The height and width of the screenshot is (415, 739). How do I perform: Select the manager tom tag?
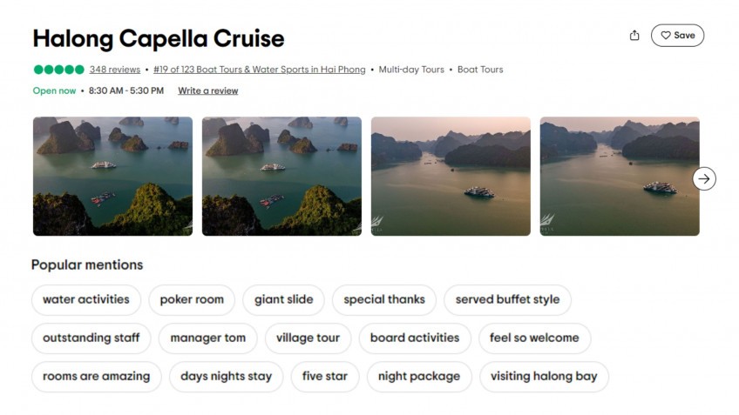[208, 338]
